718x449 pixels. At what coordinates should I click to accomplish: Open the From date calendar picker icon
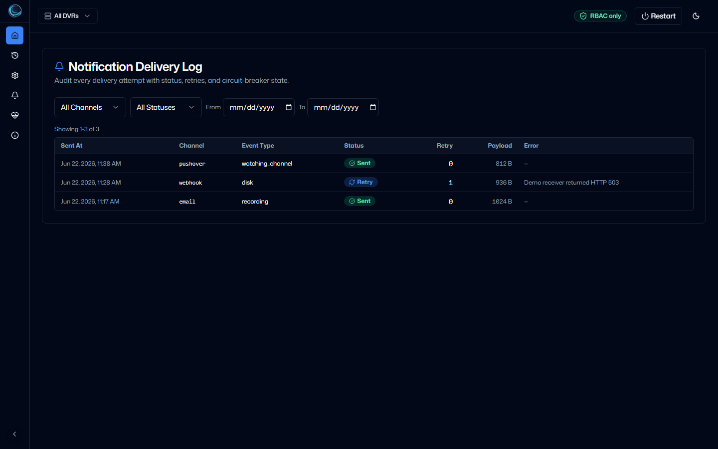tap(288, 107)
